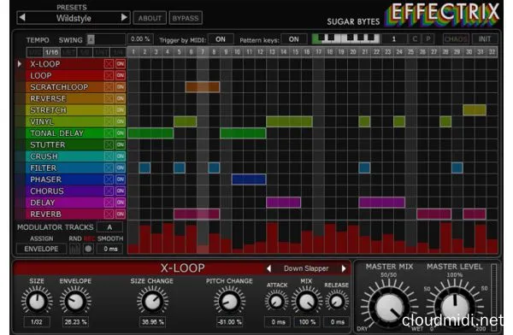
Task: Toggle the REVERB ON switch
Action: click(121, 214)
